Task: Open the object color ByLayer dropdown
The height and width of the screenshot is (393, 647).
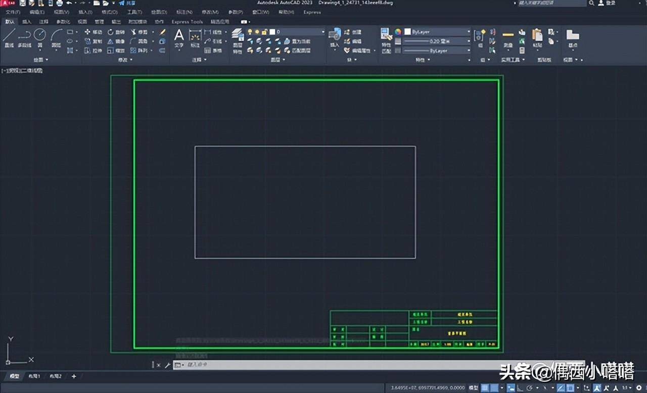Action: click(x=437, y=32)
